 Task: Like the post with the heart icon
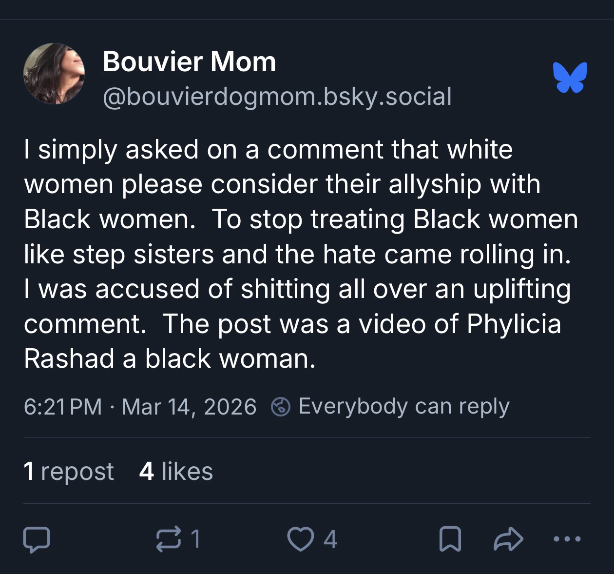click(300, 539)
